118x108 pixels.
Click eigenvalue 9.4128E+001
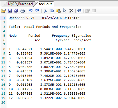[x=75, y=49]
